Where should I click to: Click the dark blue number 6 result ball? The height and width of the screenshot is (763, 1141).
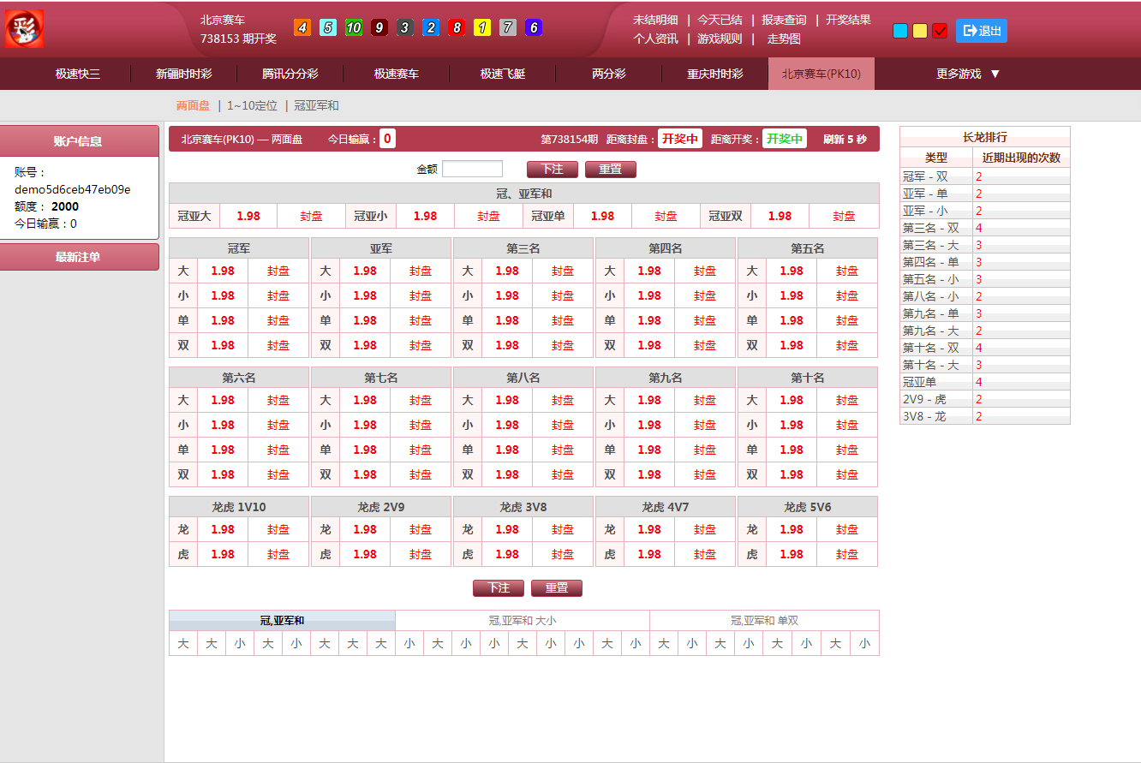[x=533, y=28]
